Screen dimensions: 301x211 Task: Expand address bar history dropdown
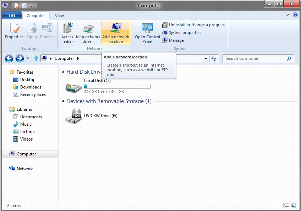206,59
